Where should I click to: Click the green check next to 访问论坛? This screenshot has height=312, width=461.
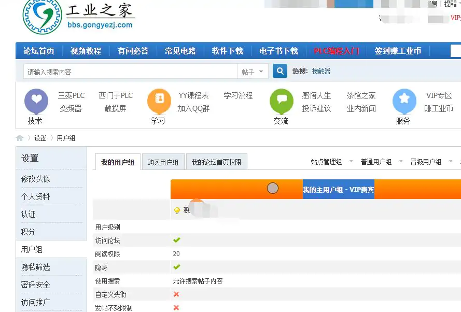[x=176, y=240]
